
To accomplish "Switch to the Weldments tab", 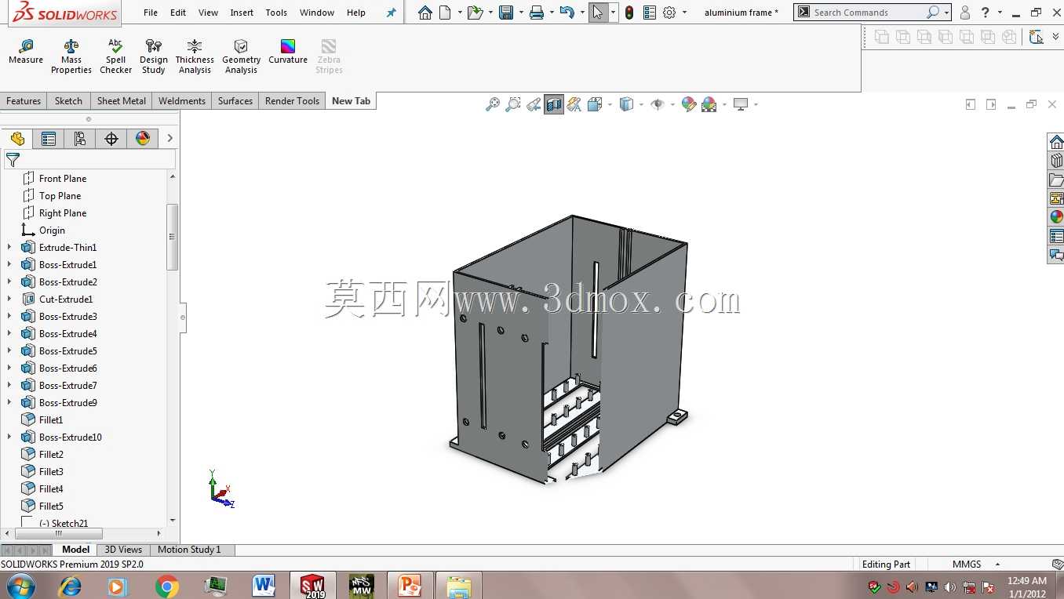I will (182, 101).
